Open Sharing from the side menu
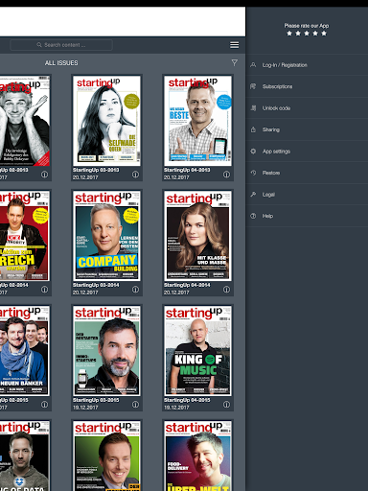368x491 pixels. [307, 129]
